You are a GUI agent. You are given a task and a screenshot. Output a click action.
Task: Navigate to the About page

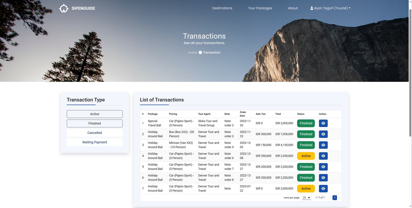pyautogui.click(x=293, y=8)
